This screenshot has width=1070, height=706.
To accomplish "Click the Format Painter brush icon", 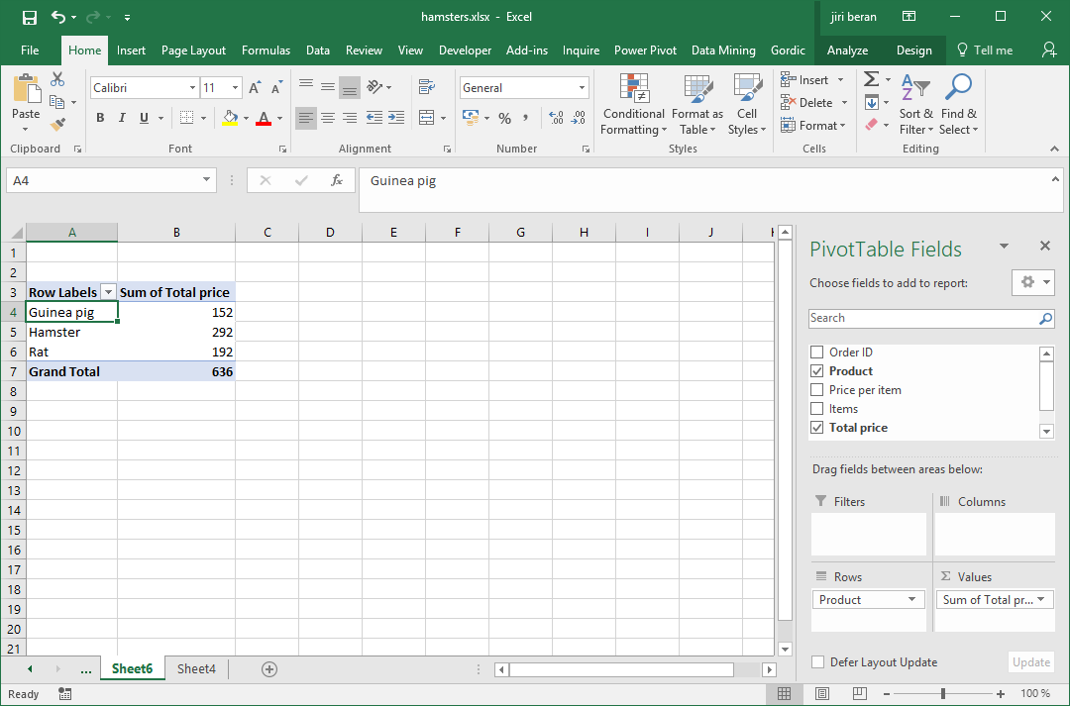I will pyautogui.click(x=57, y=124).
